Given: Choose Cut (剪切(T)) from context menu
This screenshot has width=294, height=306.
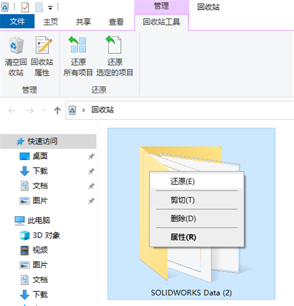Looking at the screenshot, I should pos(197,200).
